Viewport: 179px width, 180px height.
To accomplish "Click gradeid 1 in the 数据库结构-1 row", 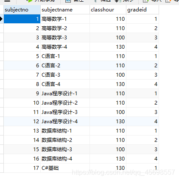I will click(143, 131).
